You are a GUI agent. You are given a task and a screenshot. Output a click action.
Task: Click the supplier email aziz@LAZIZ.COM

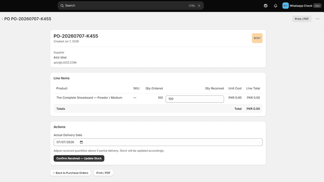[x=65, y=62]
